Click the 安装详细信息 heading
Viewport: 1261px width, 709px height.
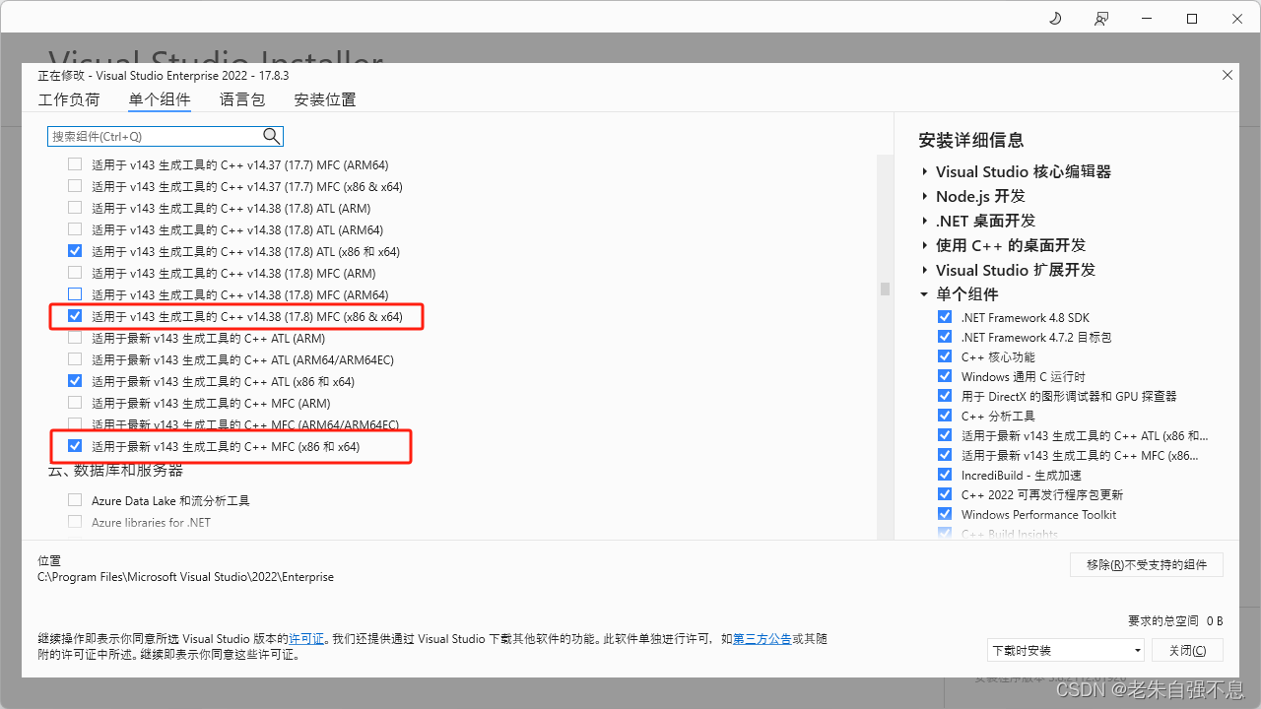[970, 140]
